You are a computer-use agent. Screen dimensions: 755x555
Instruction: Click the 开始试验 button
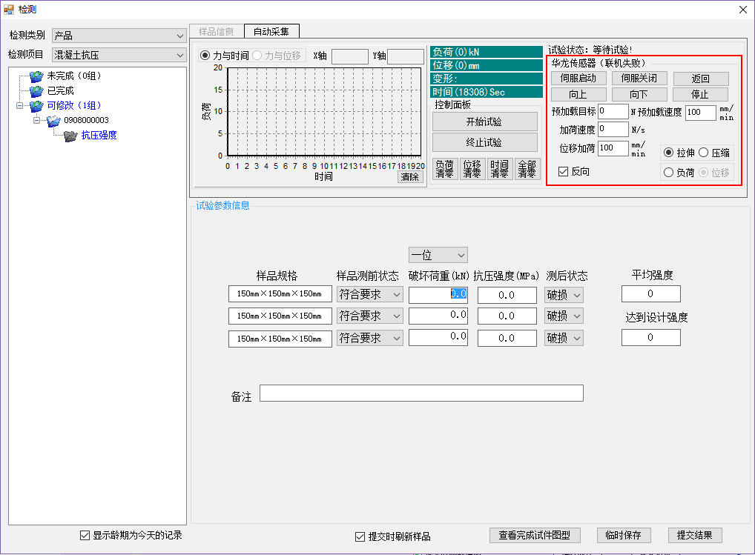[484, 122]
